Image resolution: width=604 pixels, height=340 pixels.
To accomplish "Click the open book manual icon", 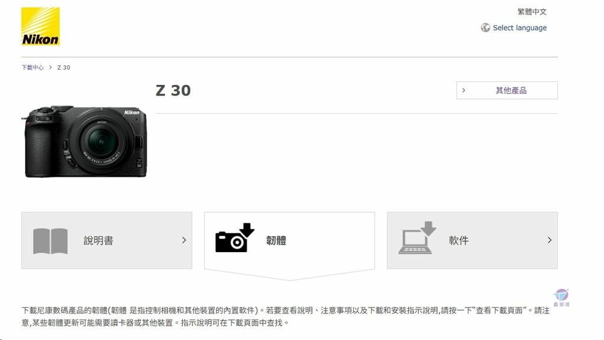I will pyautogui.click(x=51, y=241).
